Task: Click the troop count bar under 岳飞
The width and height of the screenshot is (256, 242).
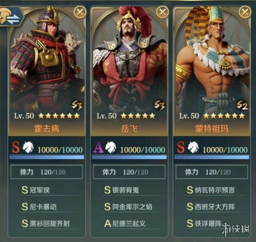Action: point(129,157)
